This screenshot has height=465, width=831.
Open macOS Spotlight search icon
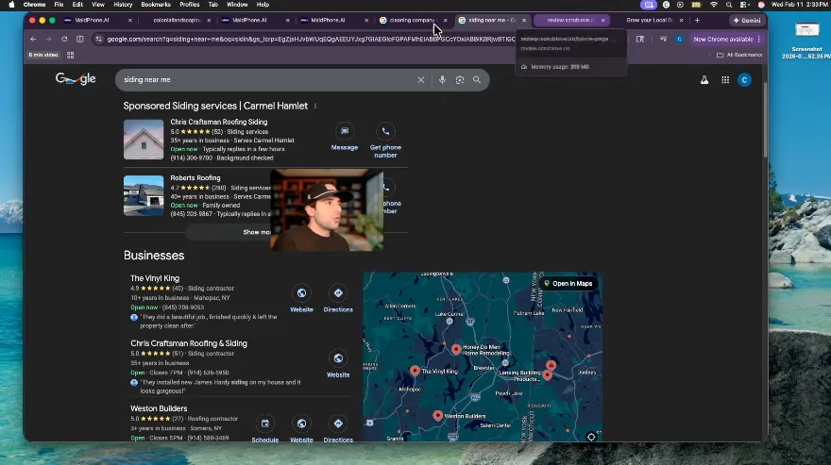click(729, 5)
